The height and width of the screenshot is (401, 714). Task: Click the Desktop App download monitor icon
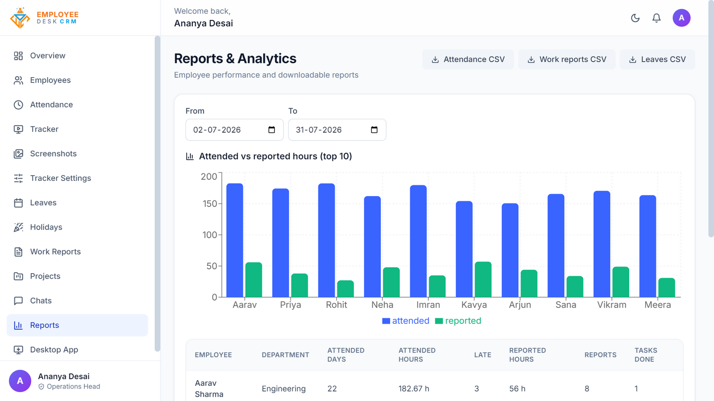click(18, 350)
